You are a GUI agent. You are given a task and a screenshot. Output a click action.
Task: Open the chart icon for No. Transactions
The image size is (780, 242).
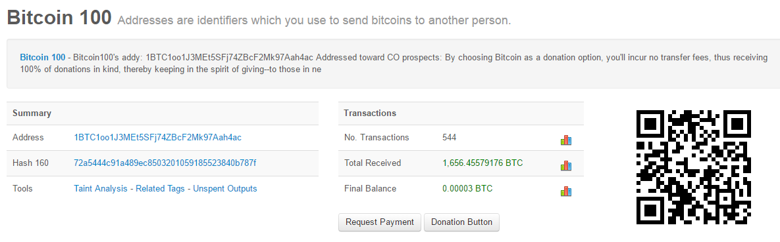[565, 140]
